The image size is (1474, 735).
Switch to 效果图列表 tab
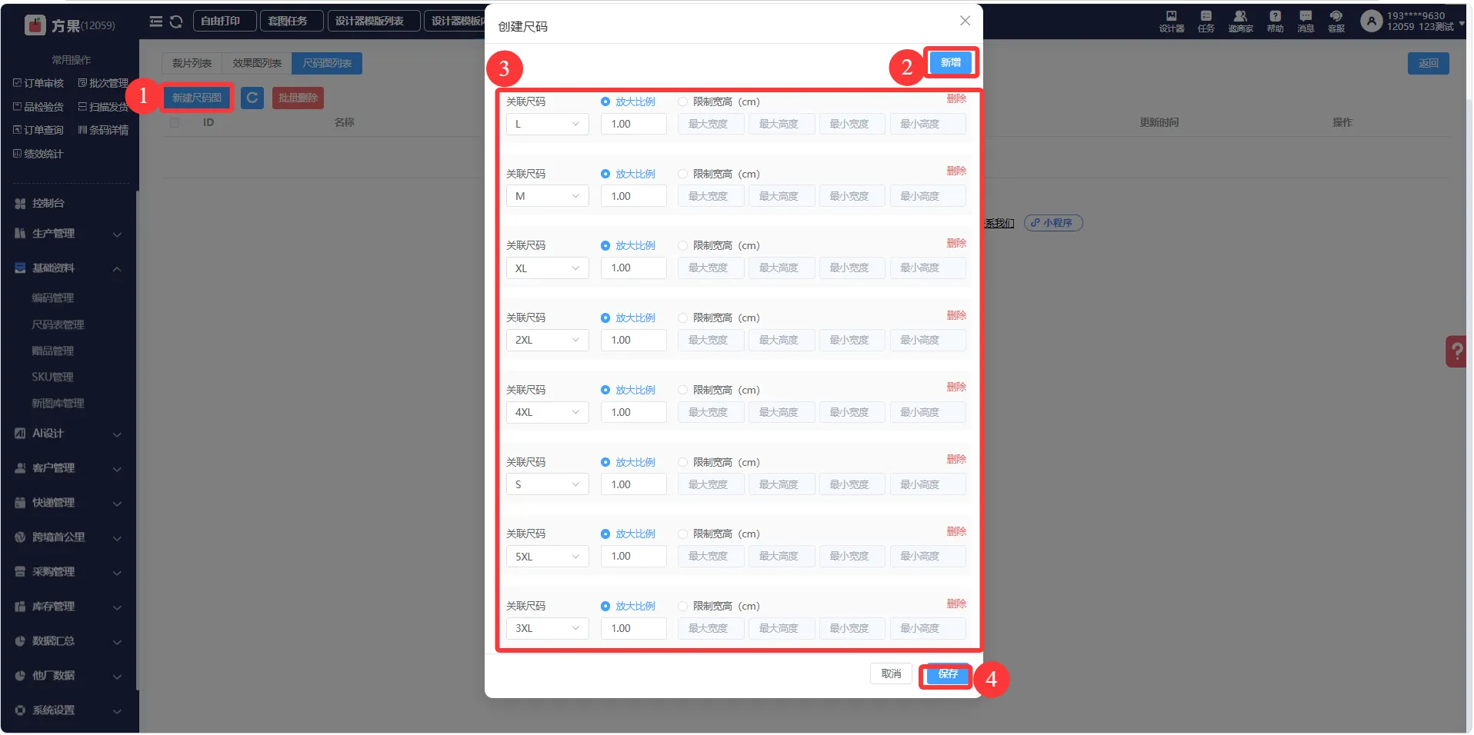(x=257, y=63)
